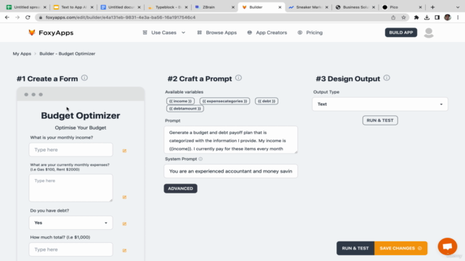Click the monthly income input field

71,150
